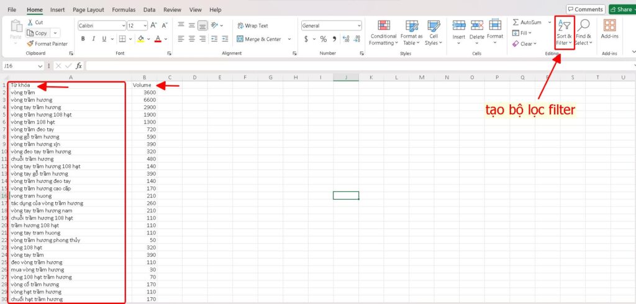Open the General number format dropdown
Viewport: 636px width, 304px height.
[x=358, y=25]
